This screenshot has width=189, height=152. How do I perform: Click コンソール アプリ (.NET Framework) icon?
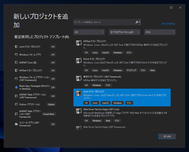coord(16,124)
